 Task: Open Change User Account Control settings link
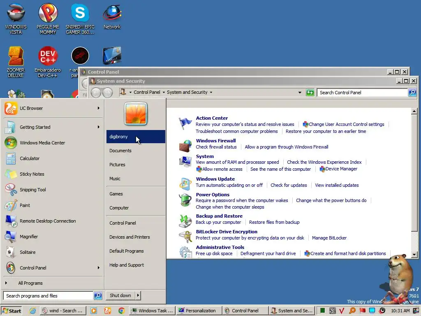tap(346, 124)
